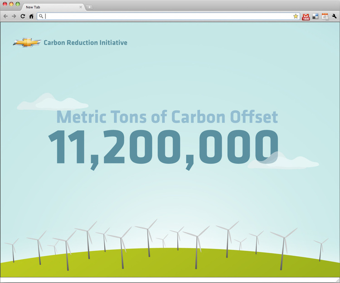
Task: Open the calendar extension icon
Action: tap(325, 16)
